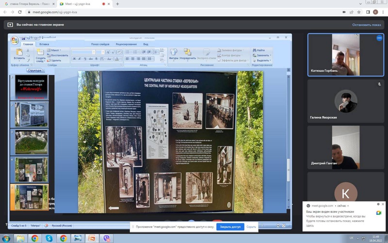Open PowerPoint from the taskbar
The height and width of the screenshot is (243, 388).
[92, 238]
